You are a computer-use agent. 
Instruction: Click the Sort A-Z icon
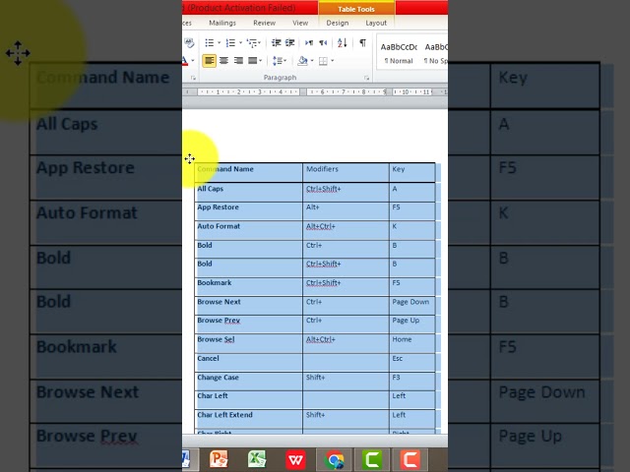tap(343, 42)
